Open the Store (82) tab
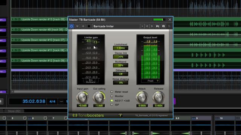Viewport: 241px width, 135px height. 14,111
